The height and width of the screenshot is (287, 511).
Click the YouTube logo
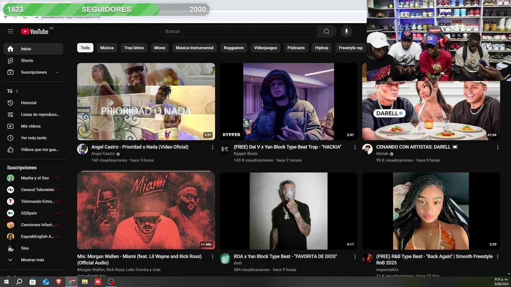click(35, 31)
